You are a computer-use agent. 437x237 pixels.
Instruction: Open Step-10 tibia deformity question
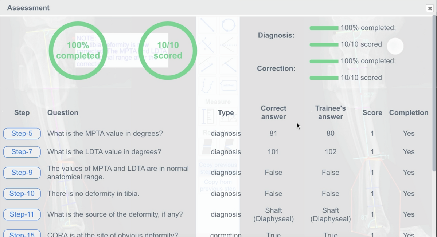[22, 194]
